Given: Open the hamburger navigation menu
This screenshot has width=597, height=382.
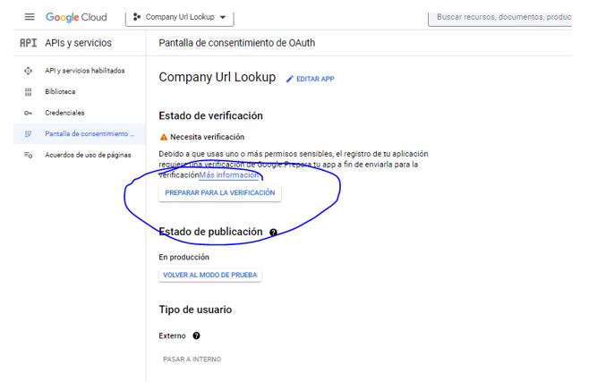Looking at the screenshot, I should (x=30, y=17).
